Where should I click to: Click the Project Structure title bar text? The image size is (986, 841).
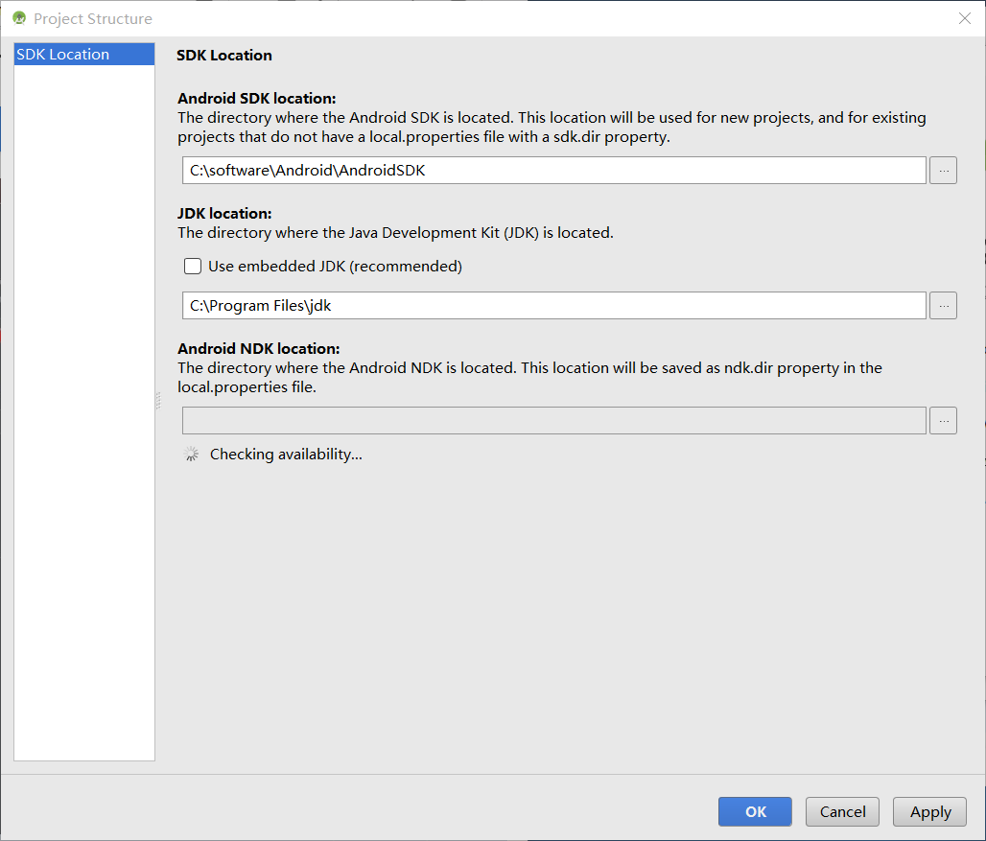pos(93,19)
